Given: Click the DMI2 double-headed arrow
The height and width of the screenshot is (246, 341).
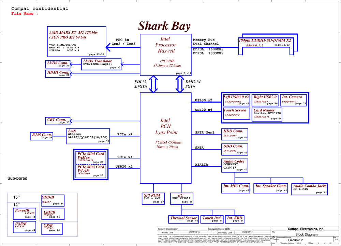Looking at the screenshot, I should 180,84.
